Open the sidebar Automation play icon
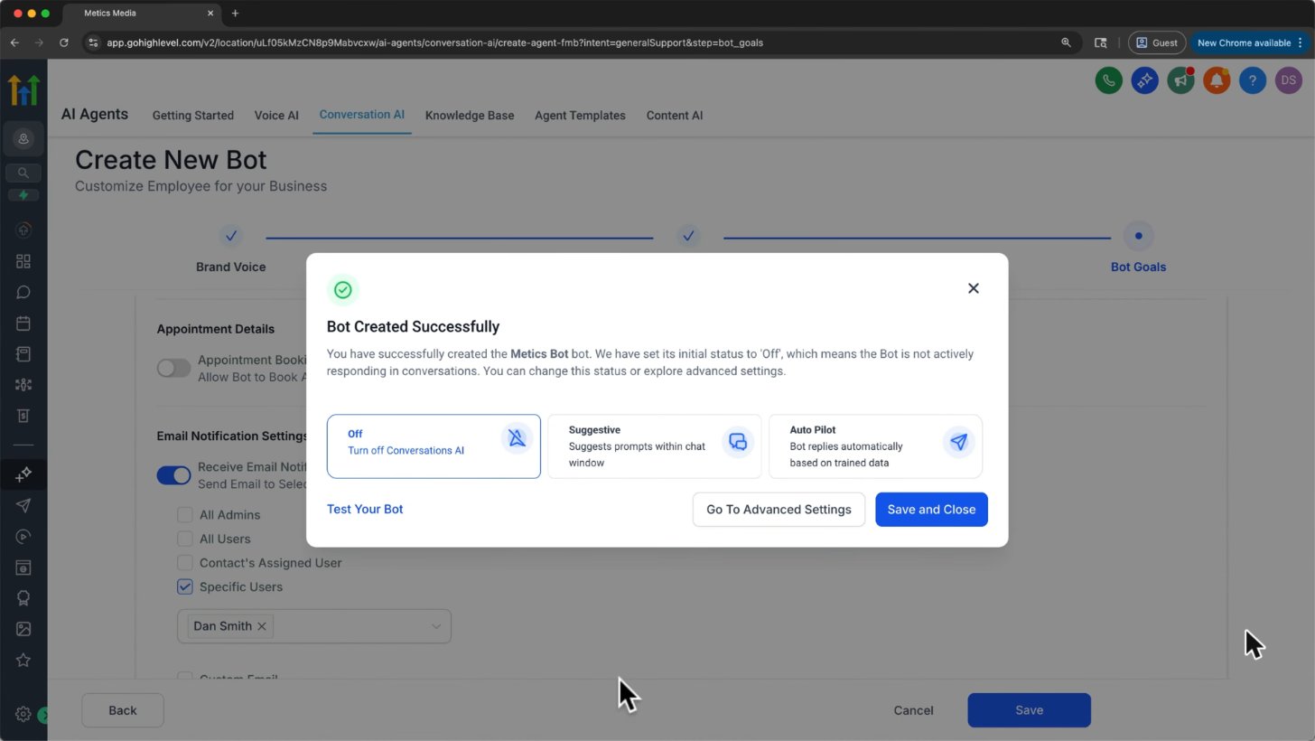Viewport: 1315px width, 741px height. (23, 537)
